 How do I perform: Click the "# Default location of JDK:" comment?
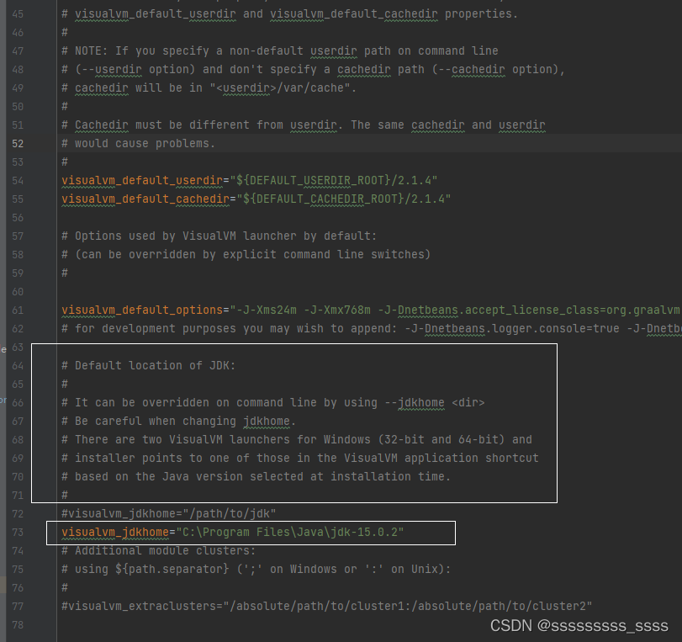[148, 366]
